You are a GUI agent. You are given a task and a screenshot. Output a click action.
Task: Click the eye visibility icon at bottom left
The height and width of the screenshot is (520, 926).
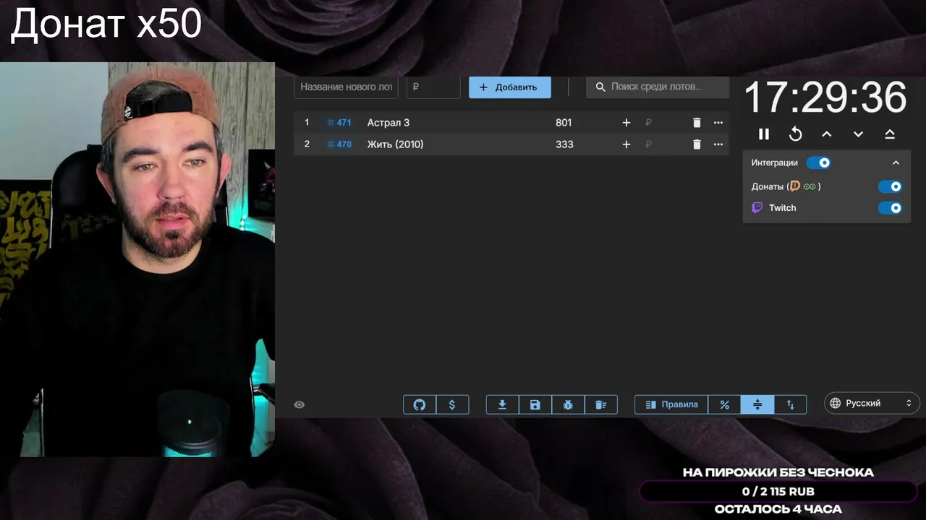coord(300,404)
